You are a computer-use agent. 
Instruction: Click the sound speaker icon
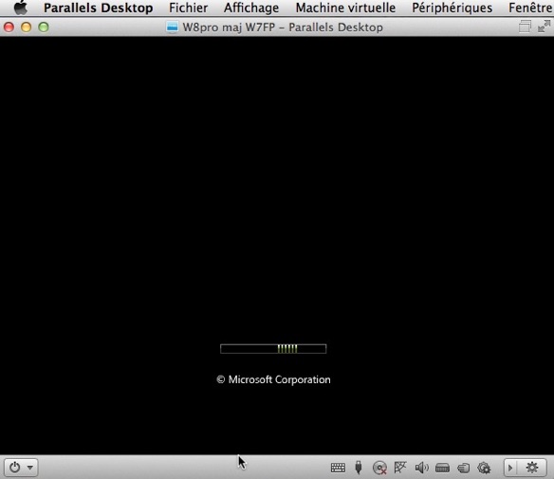(421, 468)
